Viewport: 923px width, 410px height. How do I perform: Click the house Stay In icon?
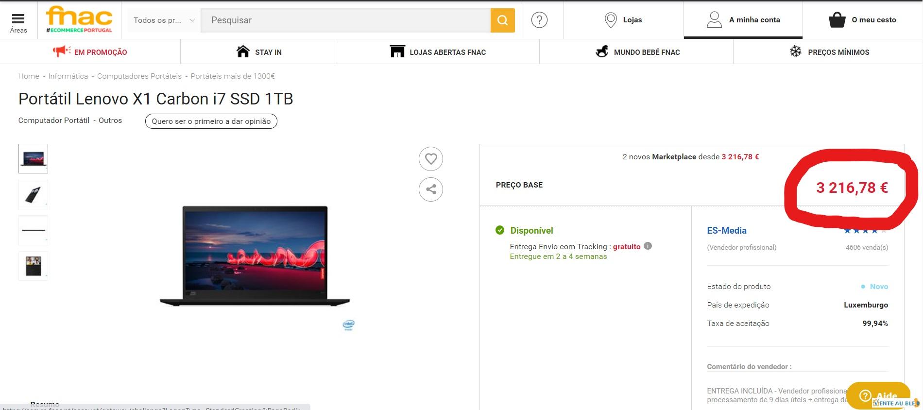coord(243,51)
